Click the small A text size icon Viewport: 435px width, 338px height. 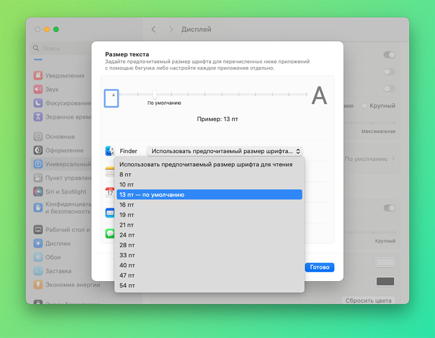click(x=112, y=98)
